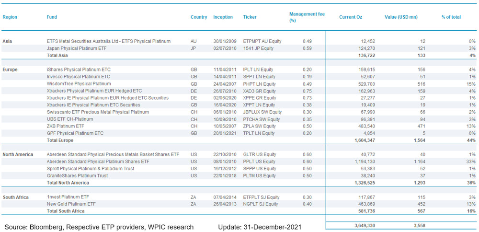Select the Asia region label
Screen dimensions: 479x232
tap(7, 41)
